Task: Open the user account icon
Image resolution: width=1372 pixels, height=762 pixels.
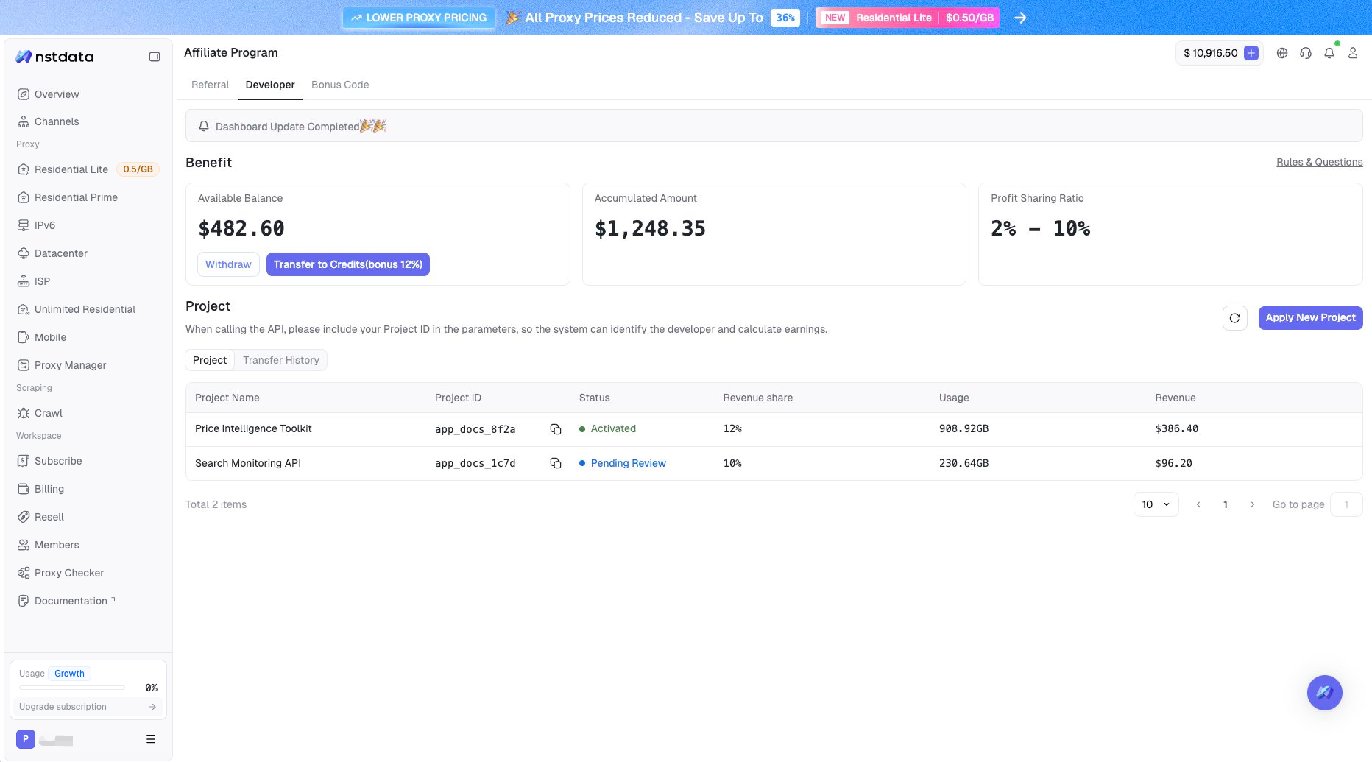Action: click(1353, 53)
